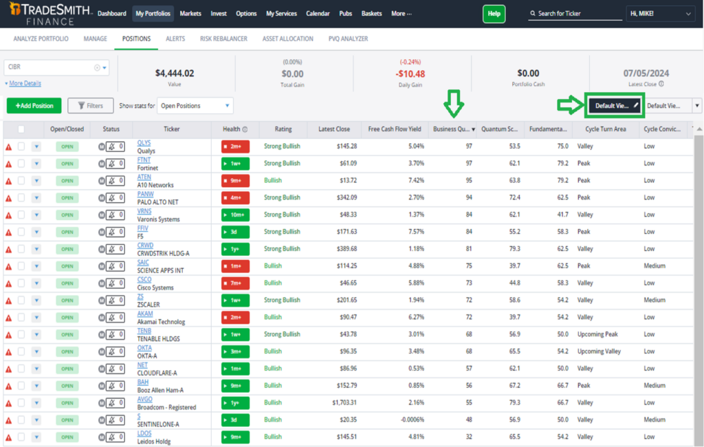The image size is (704, 447).
Task: Open the QLYS ticker link
Action: point(144,143)
